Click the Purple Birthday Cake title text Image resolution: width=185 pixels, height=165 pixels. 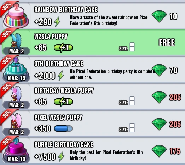pos(64,144)
